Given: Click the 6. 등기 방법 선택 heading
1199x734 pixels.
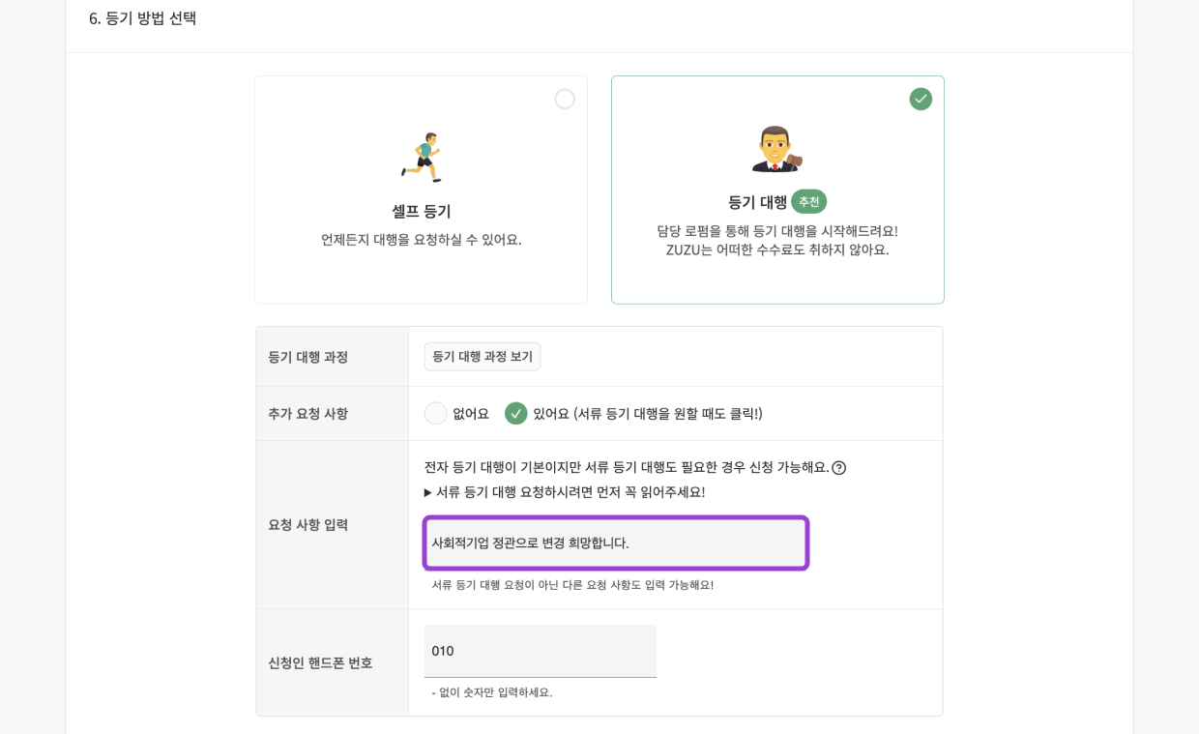Looking at the screenshot, I should [143, 18].
